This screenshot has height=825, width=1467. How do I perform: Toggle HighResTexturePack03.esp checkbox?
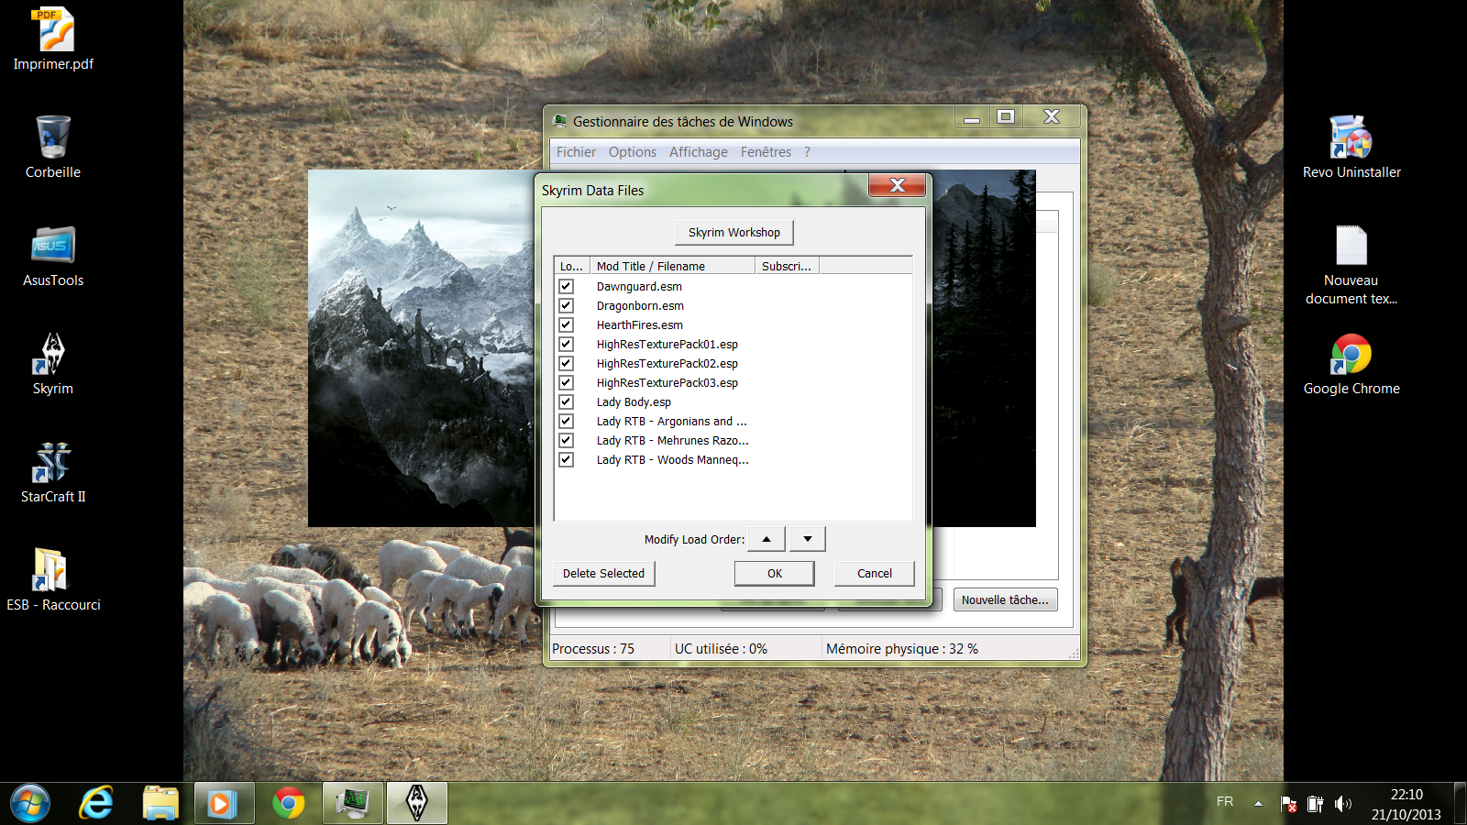567,382
